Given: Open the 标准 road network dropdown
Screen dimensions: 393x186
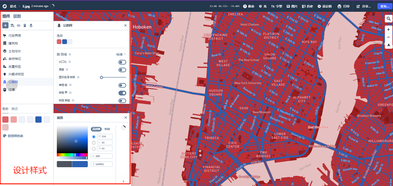Looking at the screenshot, I should pos(121,54).
